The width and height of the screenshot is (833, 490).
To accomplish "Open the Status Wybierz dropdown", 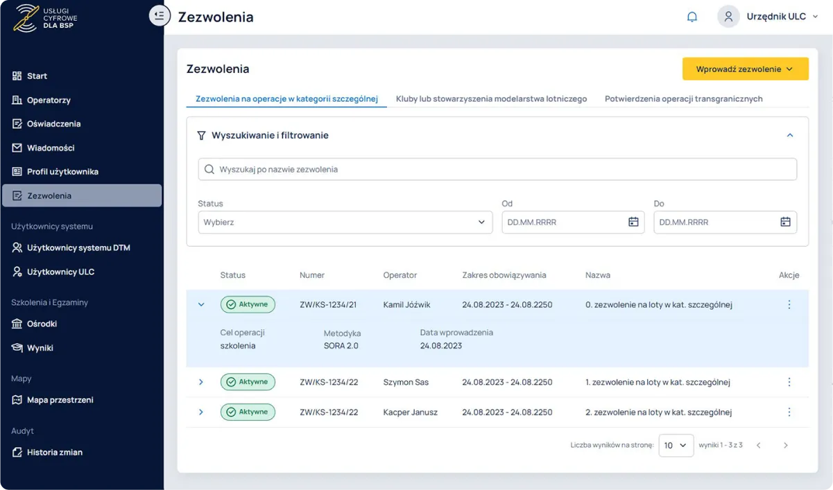I will [345, 222].
